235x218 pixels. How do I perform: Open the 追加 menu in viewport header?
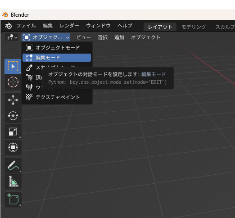(x=119, y=37)
